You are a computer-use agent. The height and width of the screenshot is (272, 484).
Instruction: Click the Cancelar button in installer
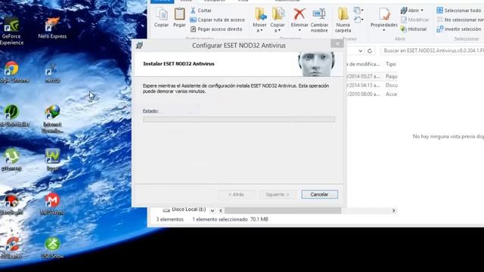(319, 195)
